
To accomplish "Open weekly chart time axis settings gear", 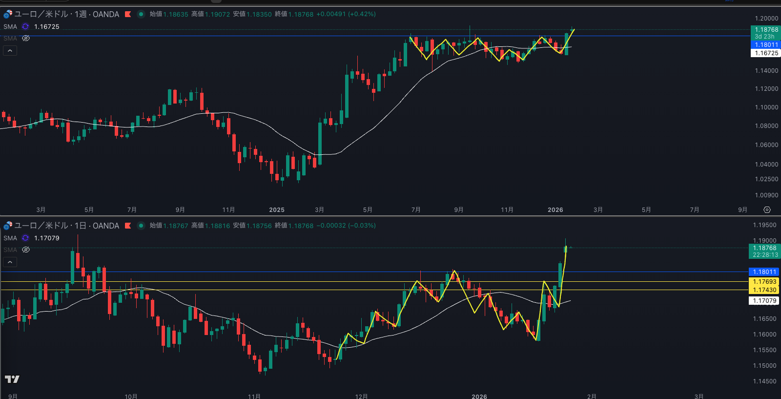I will pyautogui.click(x=767, y=210).
